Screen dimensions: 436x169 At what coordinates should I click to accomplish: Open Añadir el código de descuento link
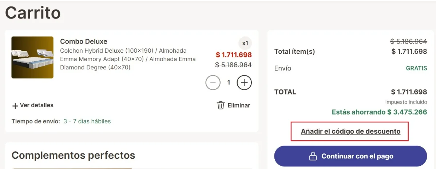pyautogui.click(x=350, y=131)
